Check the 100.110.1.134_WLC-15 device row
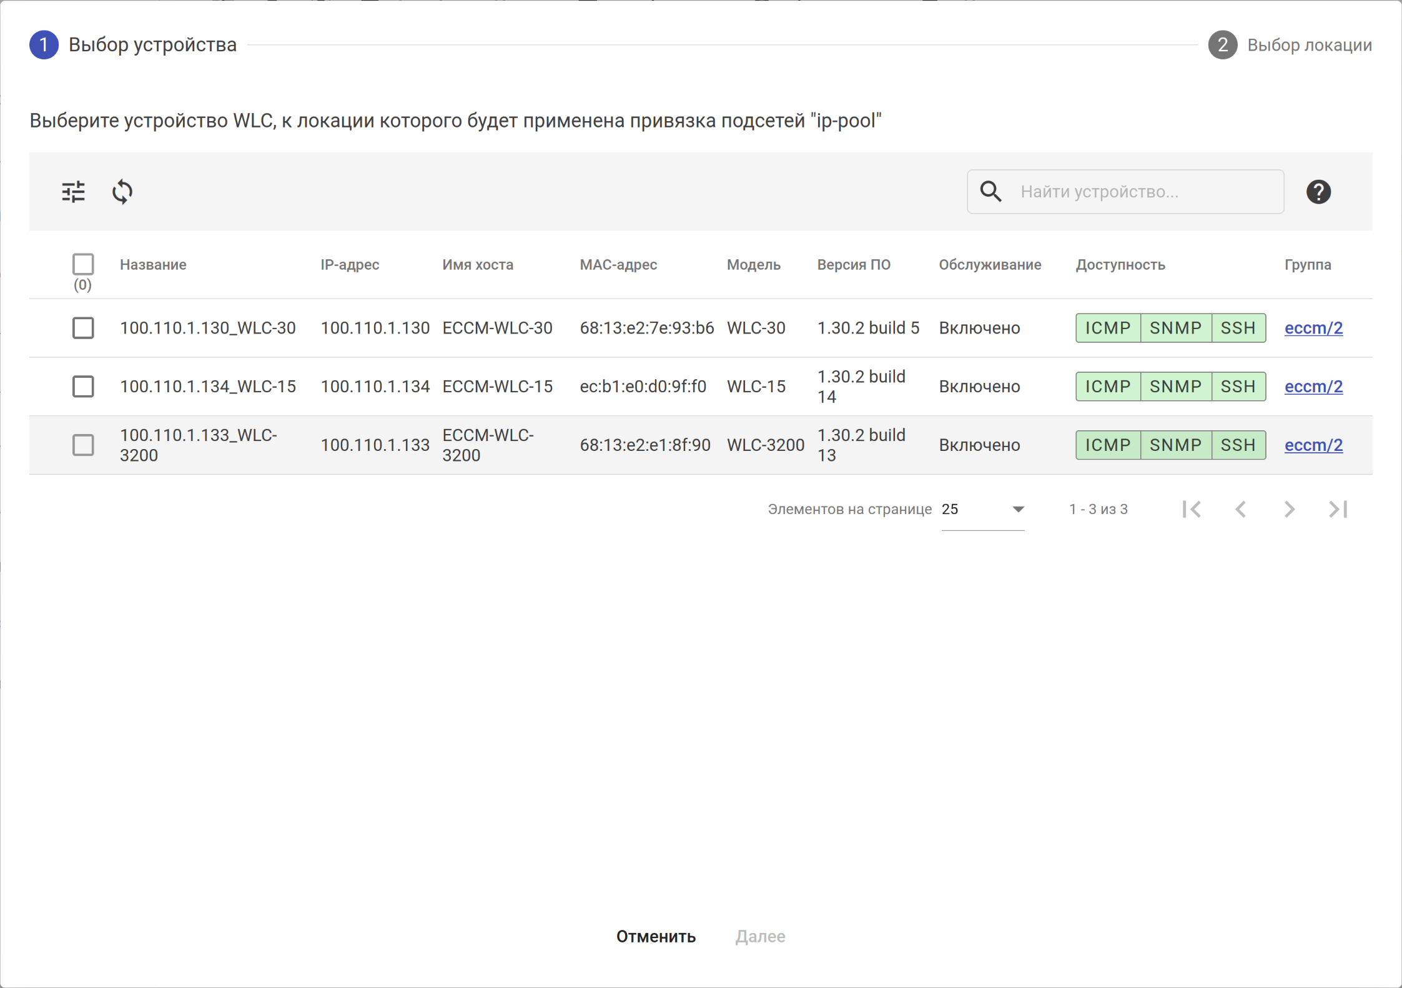The width and height of the screenshot is (1402, 988). point(83,387)
